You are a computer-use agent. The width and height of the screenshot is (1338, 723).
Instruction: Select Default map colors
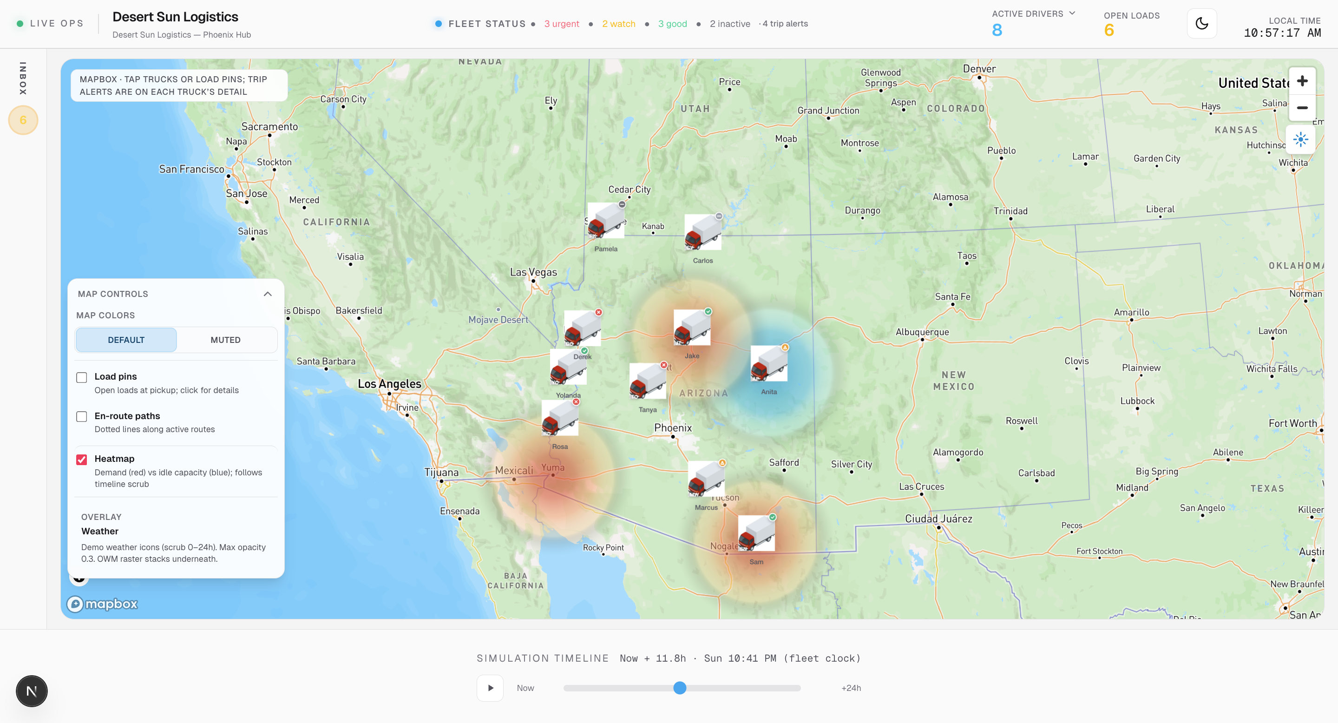point(126,340)
